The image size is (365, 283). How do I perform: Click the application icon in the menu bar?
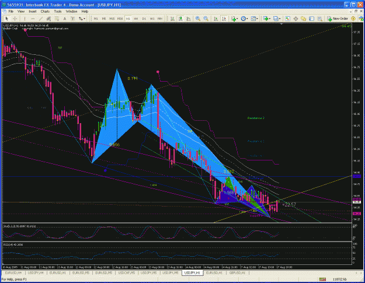coord(4,12)
